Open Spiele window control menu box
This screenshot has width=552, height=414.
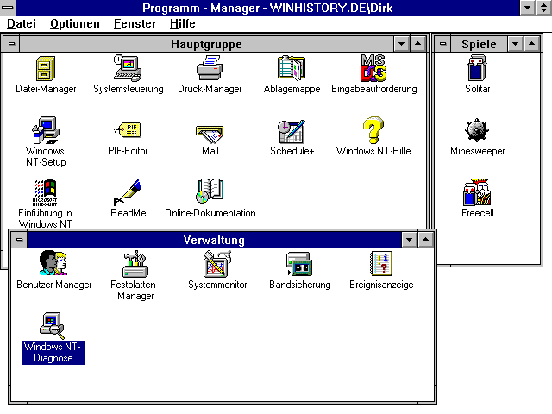[x=442, y=44]
